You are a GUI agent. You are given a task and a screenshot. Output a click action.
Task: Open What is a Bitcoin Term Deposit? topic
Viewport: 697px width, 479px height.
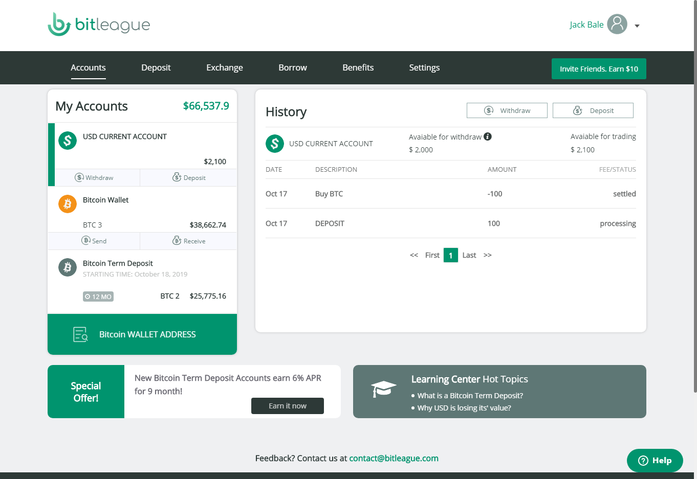click(x=470, y=396)
